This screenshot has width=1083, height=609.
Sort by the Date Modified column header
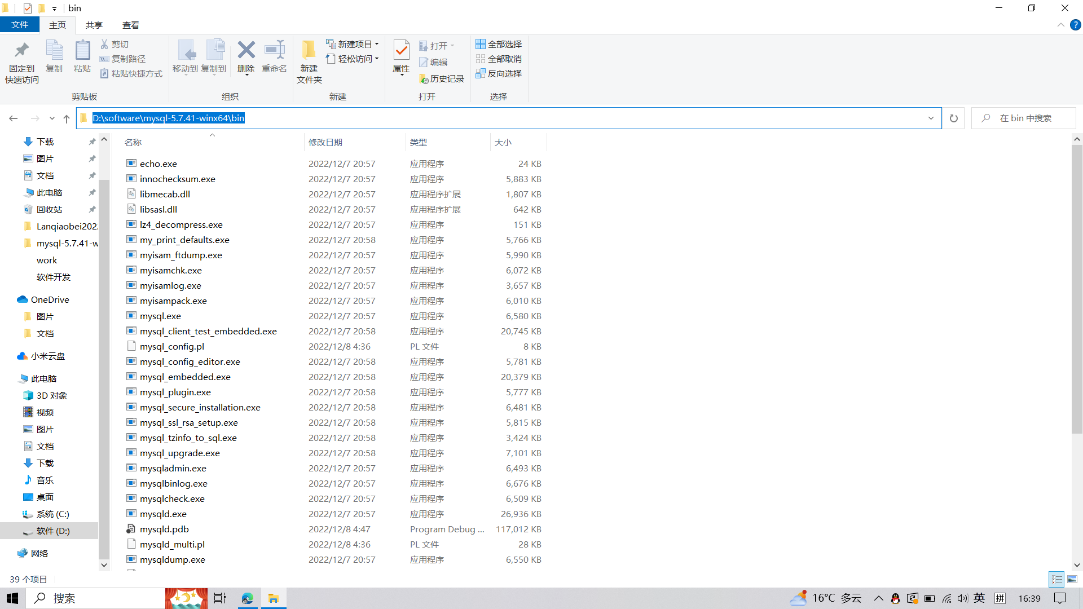point(355,142)
